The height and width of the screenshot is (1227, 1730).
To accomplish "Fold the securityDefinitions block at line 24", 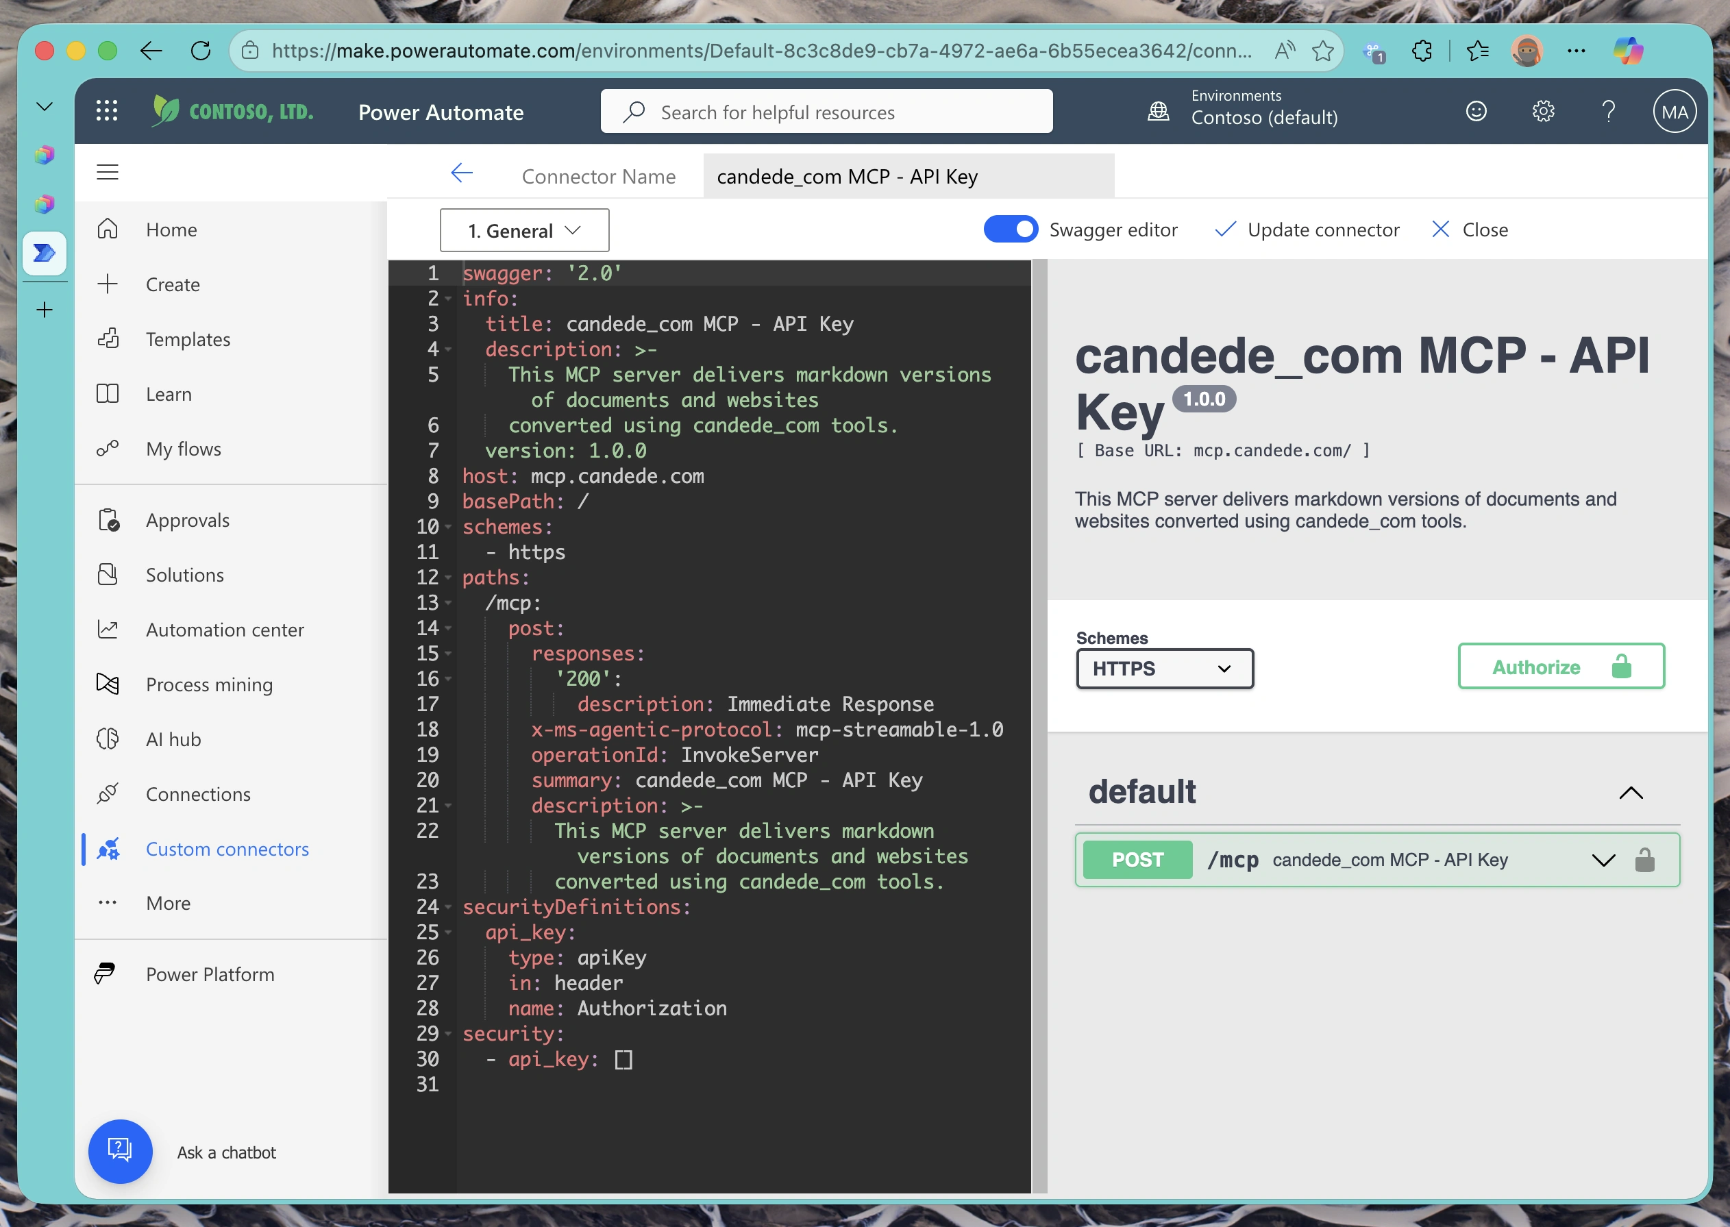I will coord(448,908).
